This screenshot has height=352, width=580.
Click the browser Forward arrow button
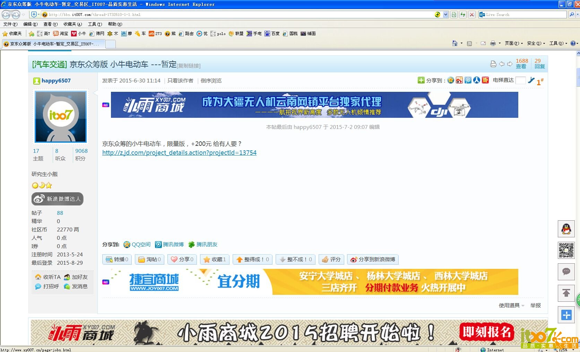pos(16,15)
